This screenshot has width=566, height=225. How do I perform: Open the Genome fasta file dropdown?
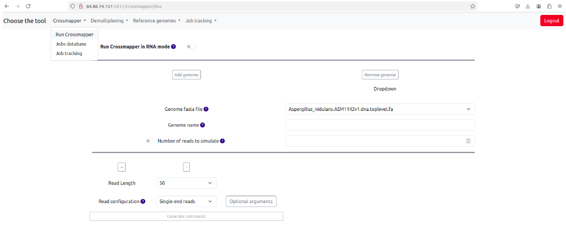(380, 109)
